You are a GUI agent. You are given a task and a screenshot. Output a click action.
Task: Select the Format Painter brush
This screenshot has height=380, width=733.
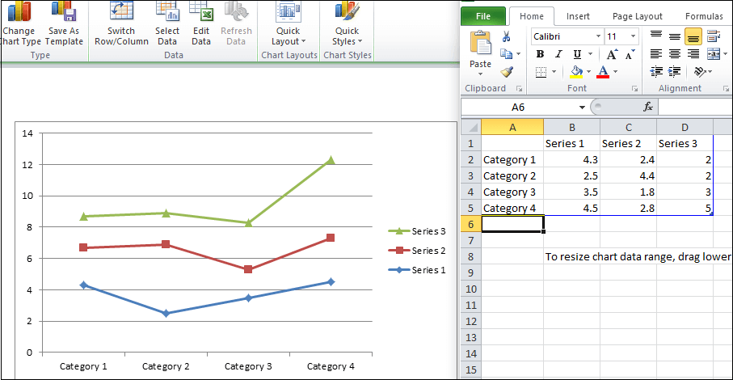[x=506, y=71]
